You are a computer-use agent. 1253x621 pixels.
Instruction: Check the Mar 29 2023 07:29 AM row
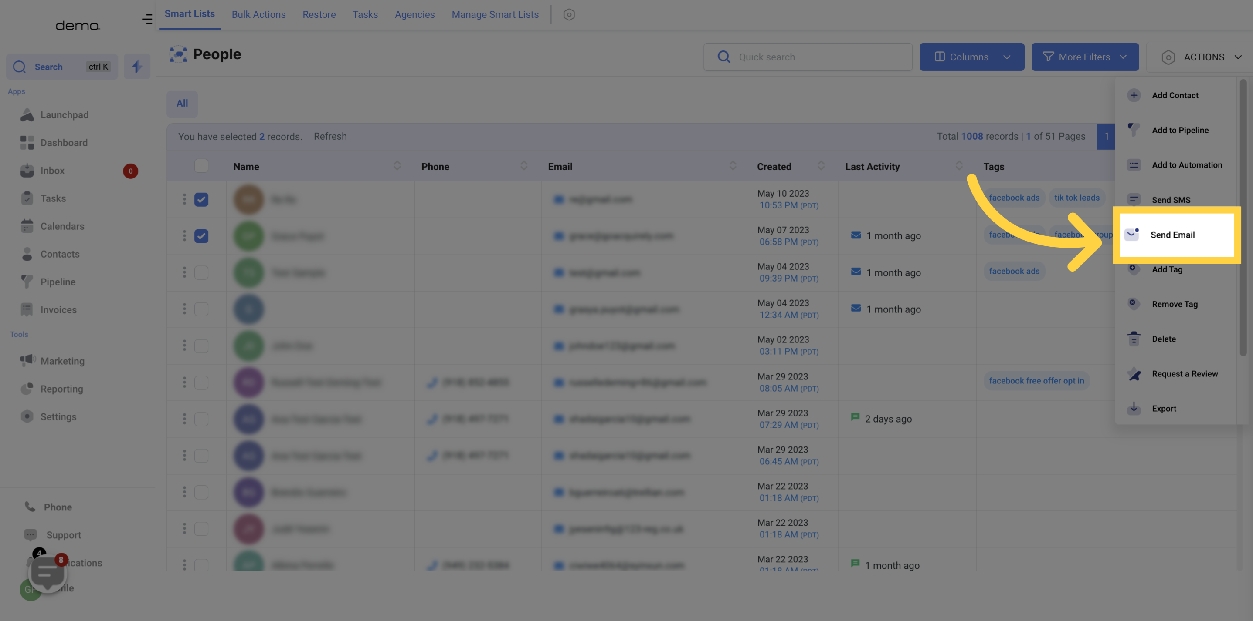click(201, 419)
